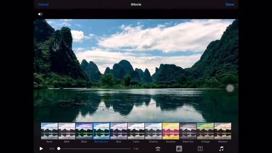Open the filters tool icon

click(x=179, y=149)
